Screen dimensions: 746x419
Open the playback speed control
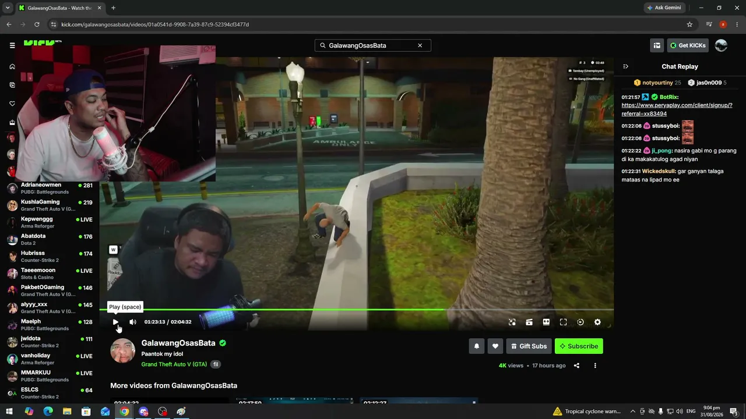pyautogui.click(x=580, y=322)
